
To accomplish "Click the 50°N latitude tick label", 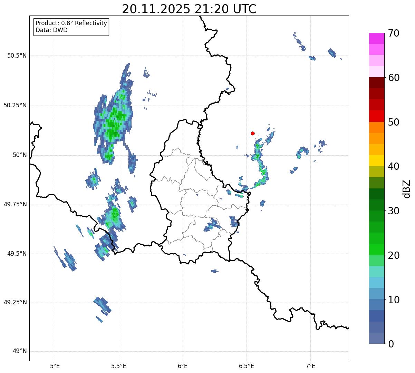I will click(20, 155).
